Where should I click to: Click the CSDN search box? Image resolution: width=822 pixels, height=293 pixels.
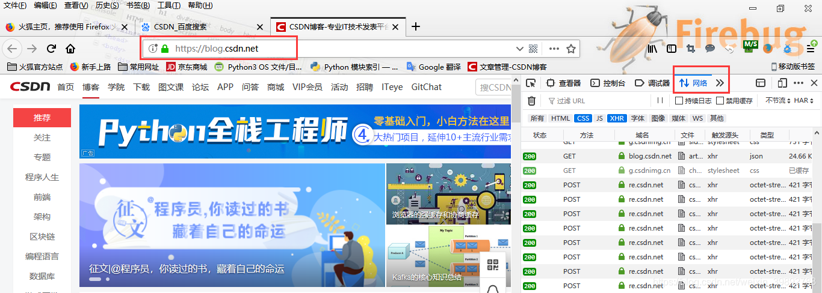pyautogui.click(x=494, y=87)
